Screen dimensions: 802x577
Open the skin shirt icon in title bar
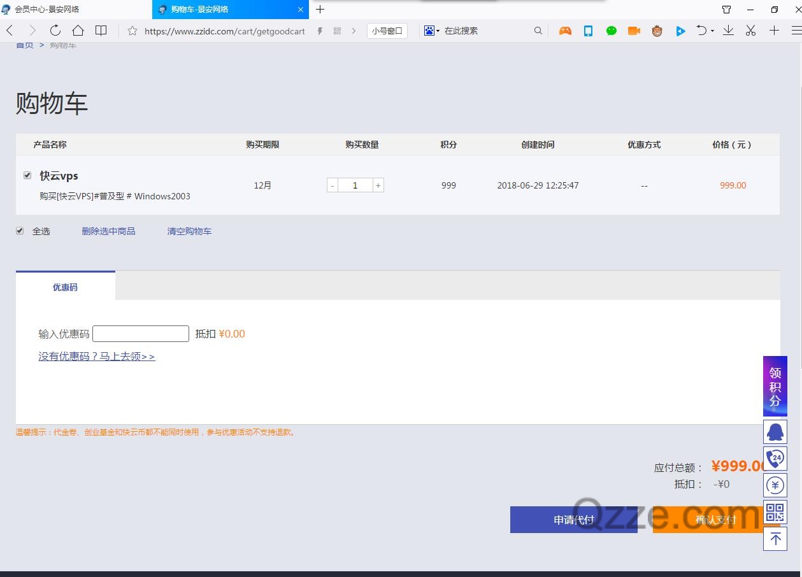(727, 10)
